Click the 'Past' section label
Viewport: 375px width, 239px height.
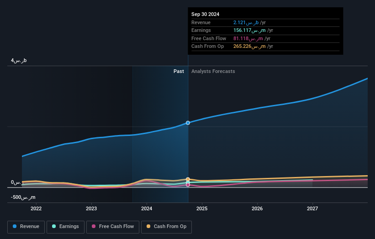point(179,71)
